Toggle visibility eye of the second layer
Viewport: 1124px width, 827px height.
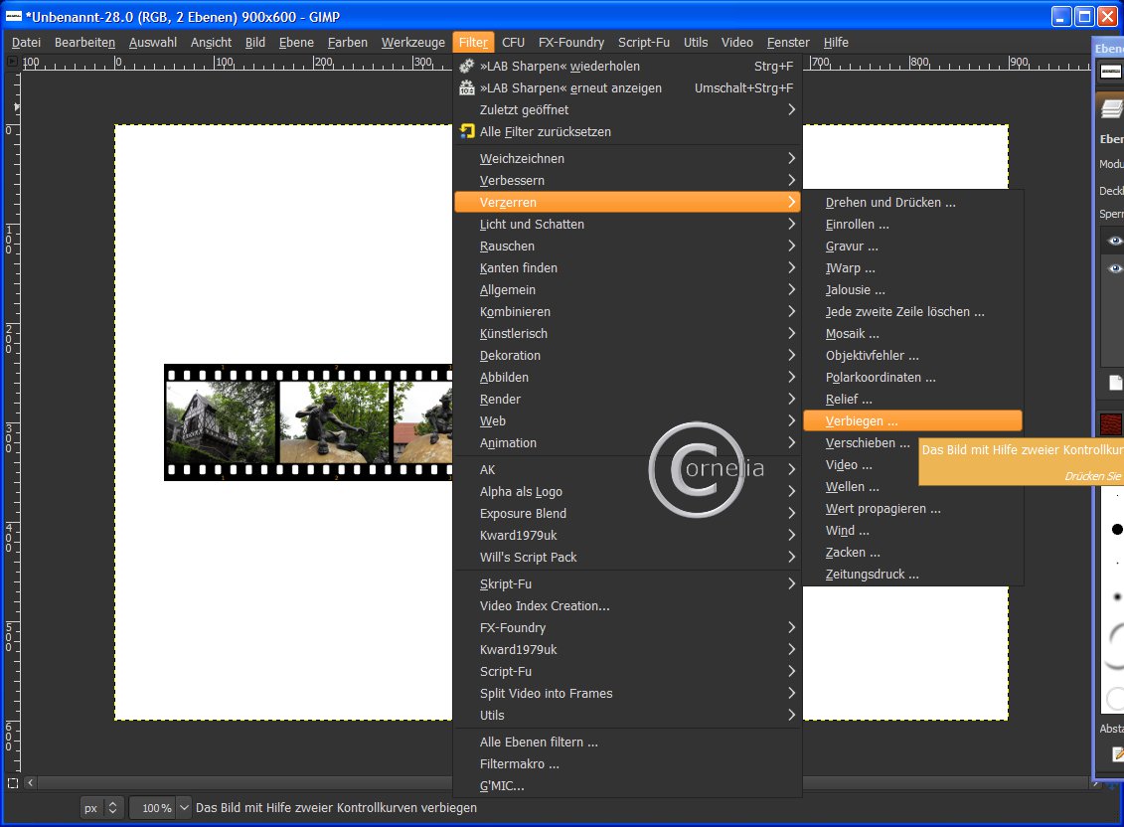click(1115, 268)
